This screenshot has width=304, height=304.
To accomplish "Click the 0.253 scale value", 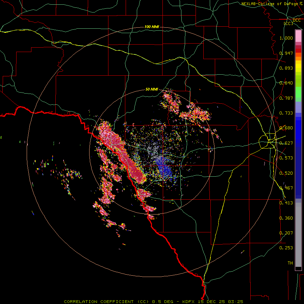I will 286,248.
